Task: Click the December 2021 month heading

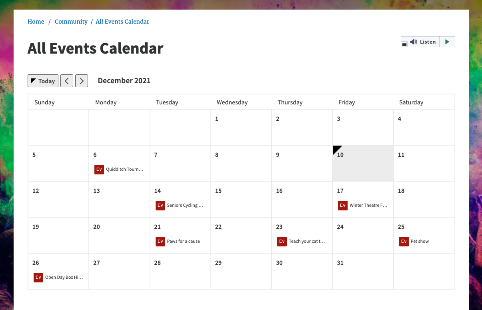Action: (124, 80)
